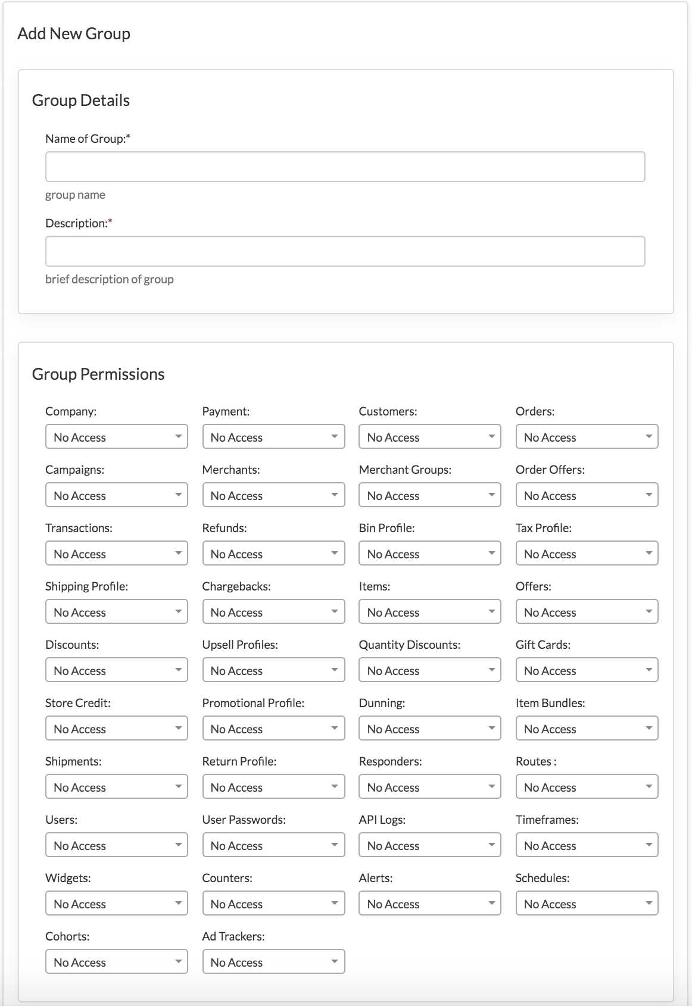The height and width of the screenshot is (1006, 692).
Task: Expand the Chargebacks access dropdown
Action: coord(273,612)
